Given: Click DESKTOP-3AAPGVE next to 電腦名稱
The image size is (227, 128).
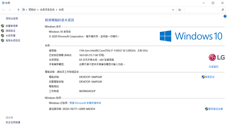Looking at the screenshot, I should [90, 77].
